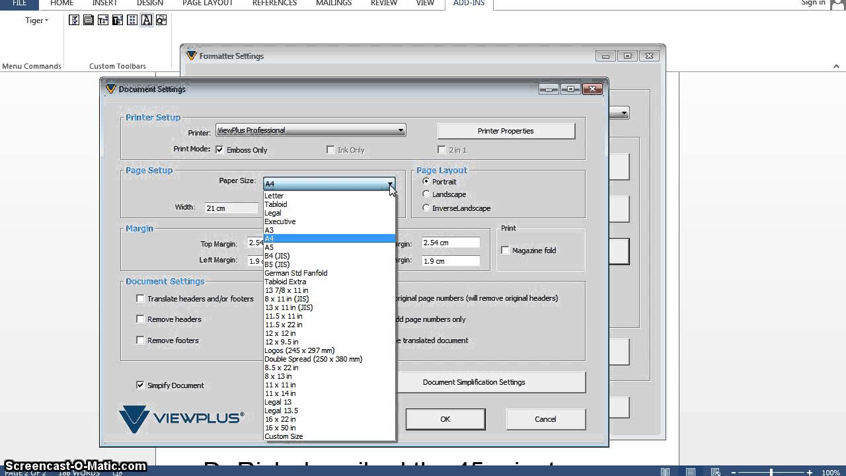Viewport: 846px width, 476px height.
Task: Choose A3 from the paper size list
Action: click(x=329, y=230)
